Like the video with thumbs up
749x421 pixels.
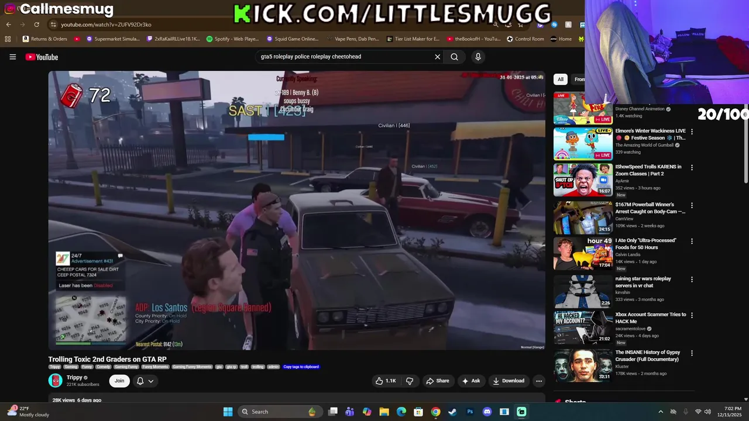click(x=386, y=381)
